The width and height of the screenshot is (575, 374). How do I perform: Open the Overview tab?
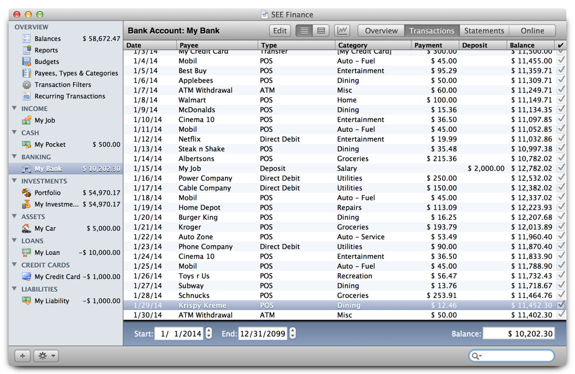point(381,30)
